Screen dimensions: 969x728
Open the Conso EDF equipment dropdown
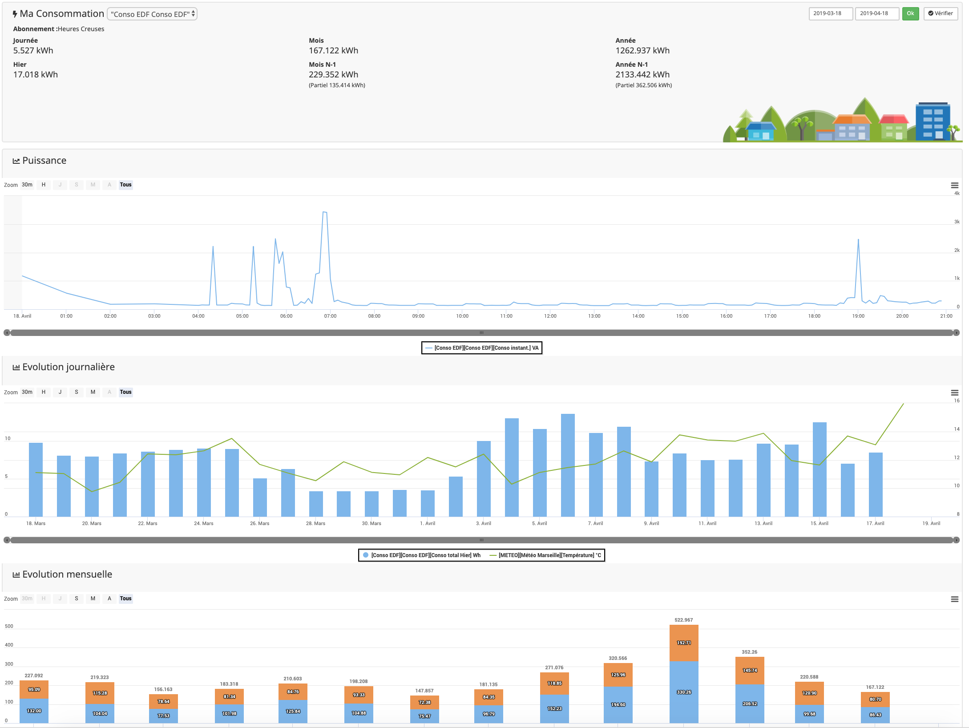click(152, 14)
